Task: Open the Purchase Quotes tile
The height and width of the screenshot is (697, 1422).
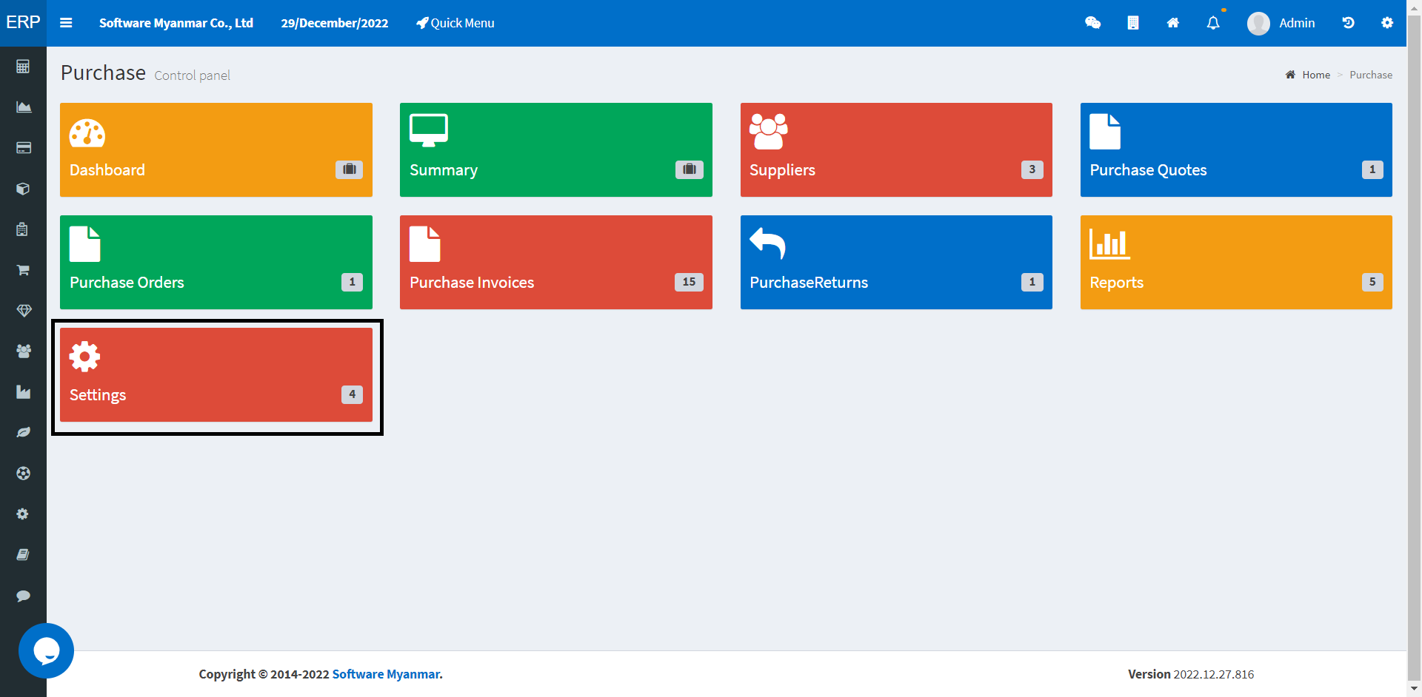Action: [x=1236, y=149]
